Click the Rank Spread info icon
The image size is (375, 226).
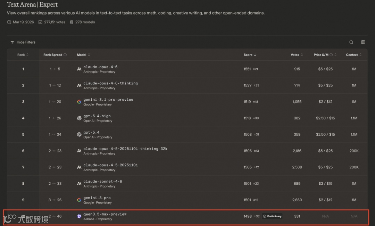point(65,55)
